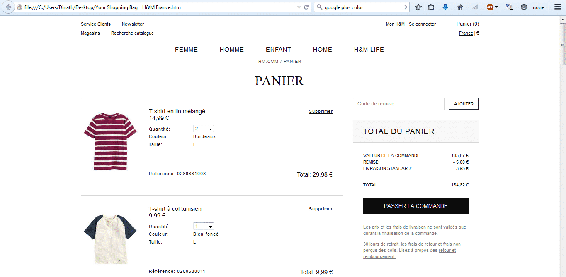Screen dimensions: 566x277
Task: Open the Firefox hamburger menu
Action: (x=558, y=7)
